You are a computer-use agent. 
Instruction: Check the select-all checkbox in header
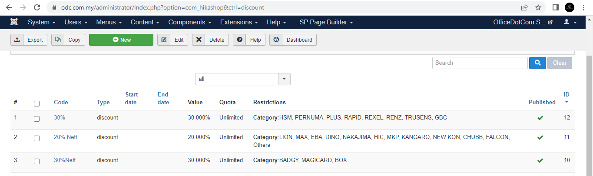36,103
